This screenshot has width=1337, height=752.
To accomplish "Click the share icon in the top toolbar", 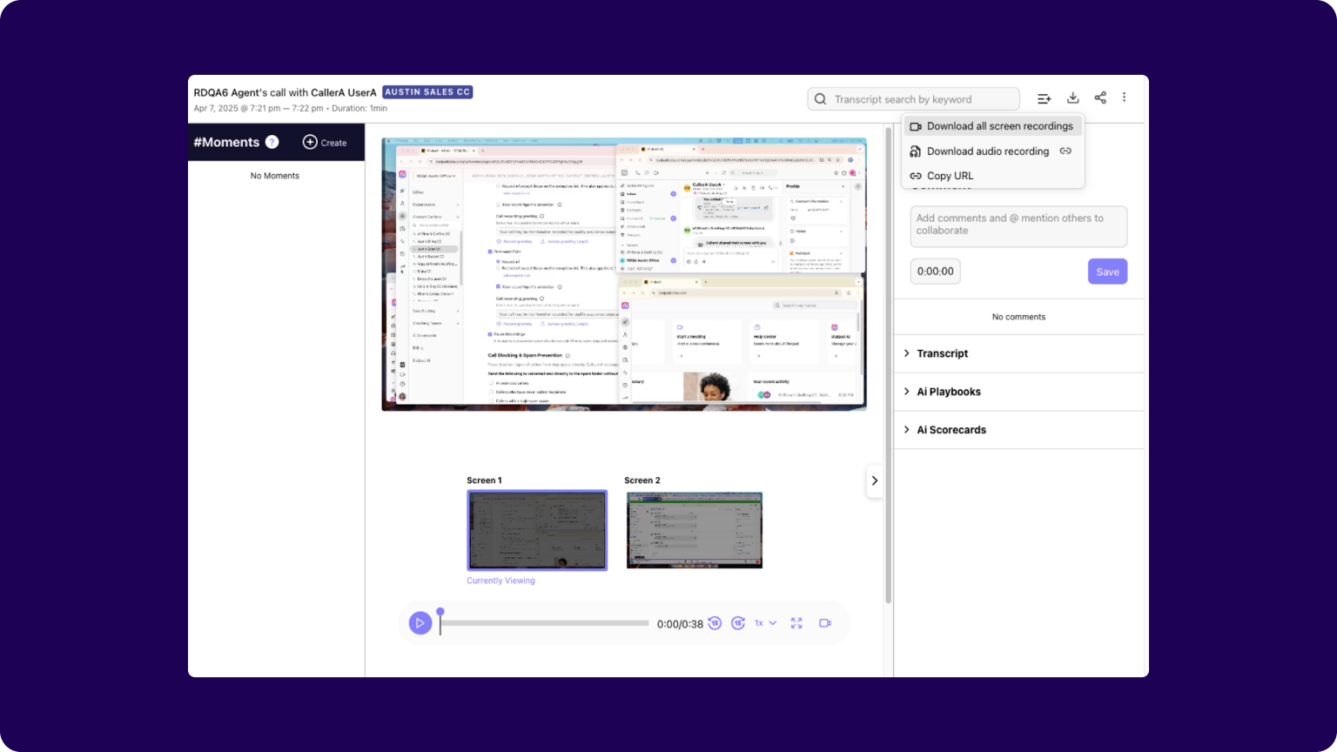I will point(1100,97).
